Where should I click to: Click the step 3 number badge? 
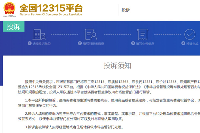133,43
